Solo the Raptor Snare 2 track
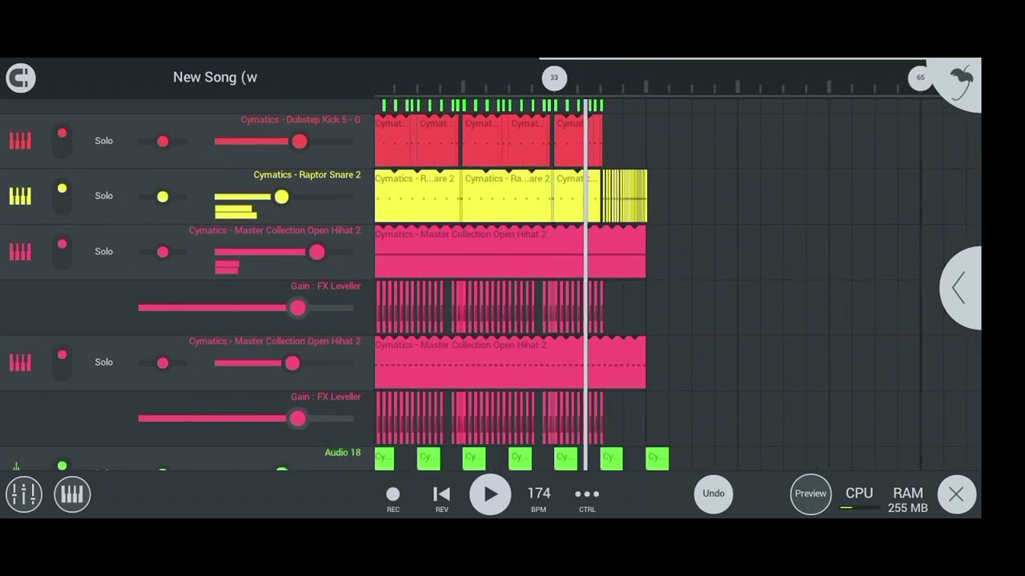 click(104, 196)
